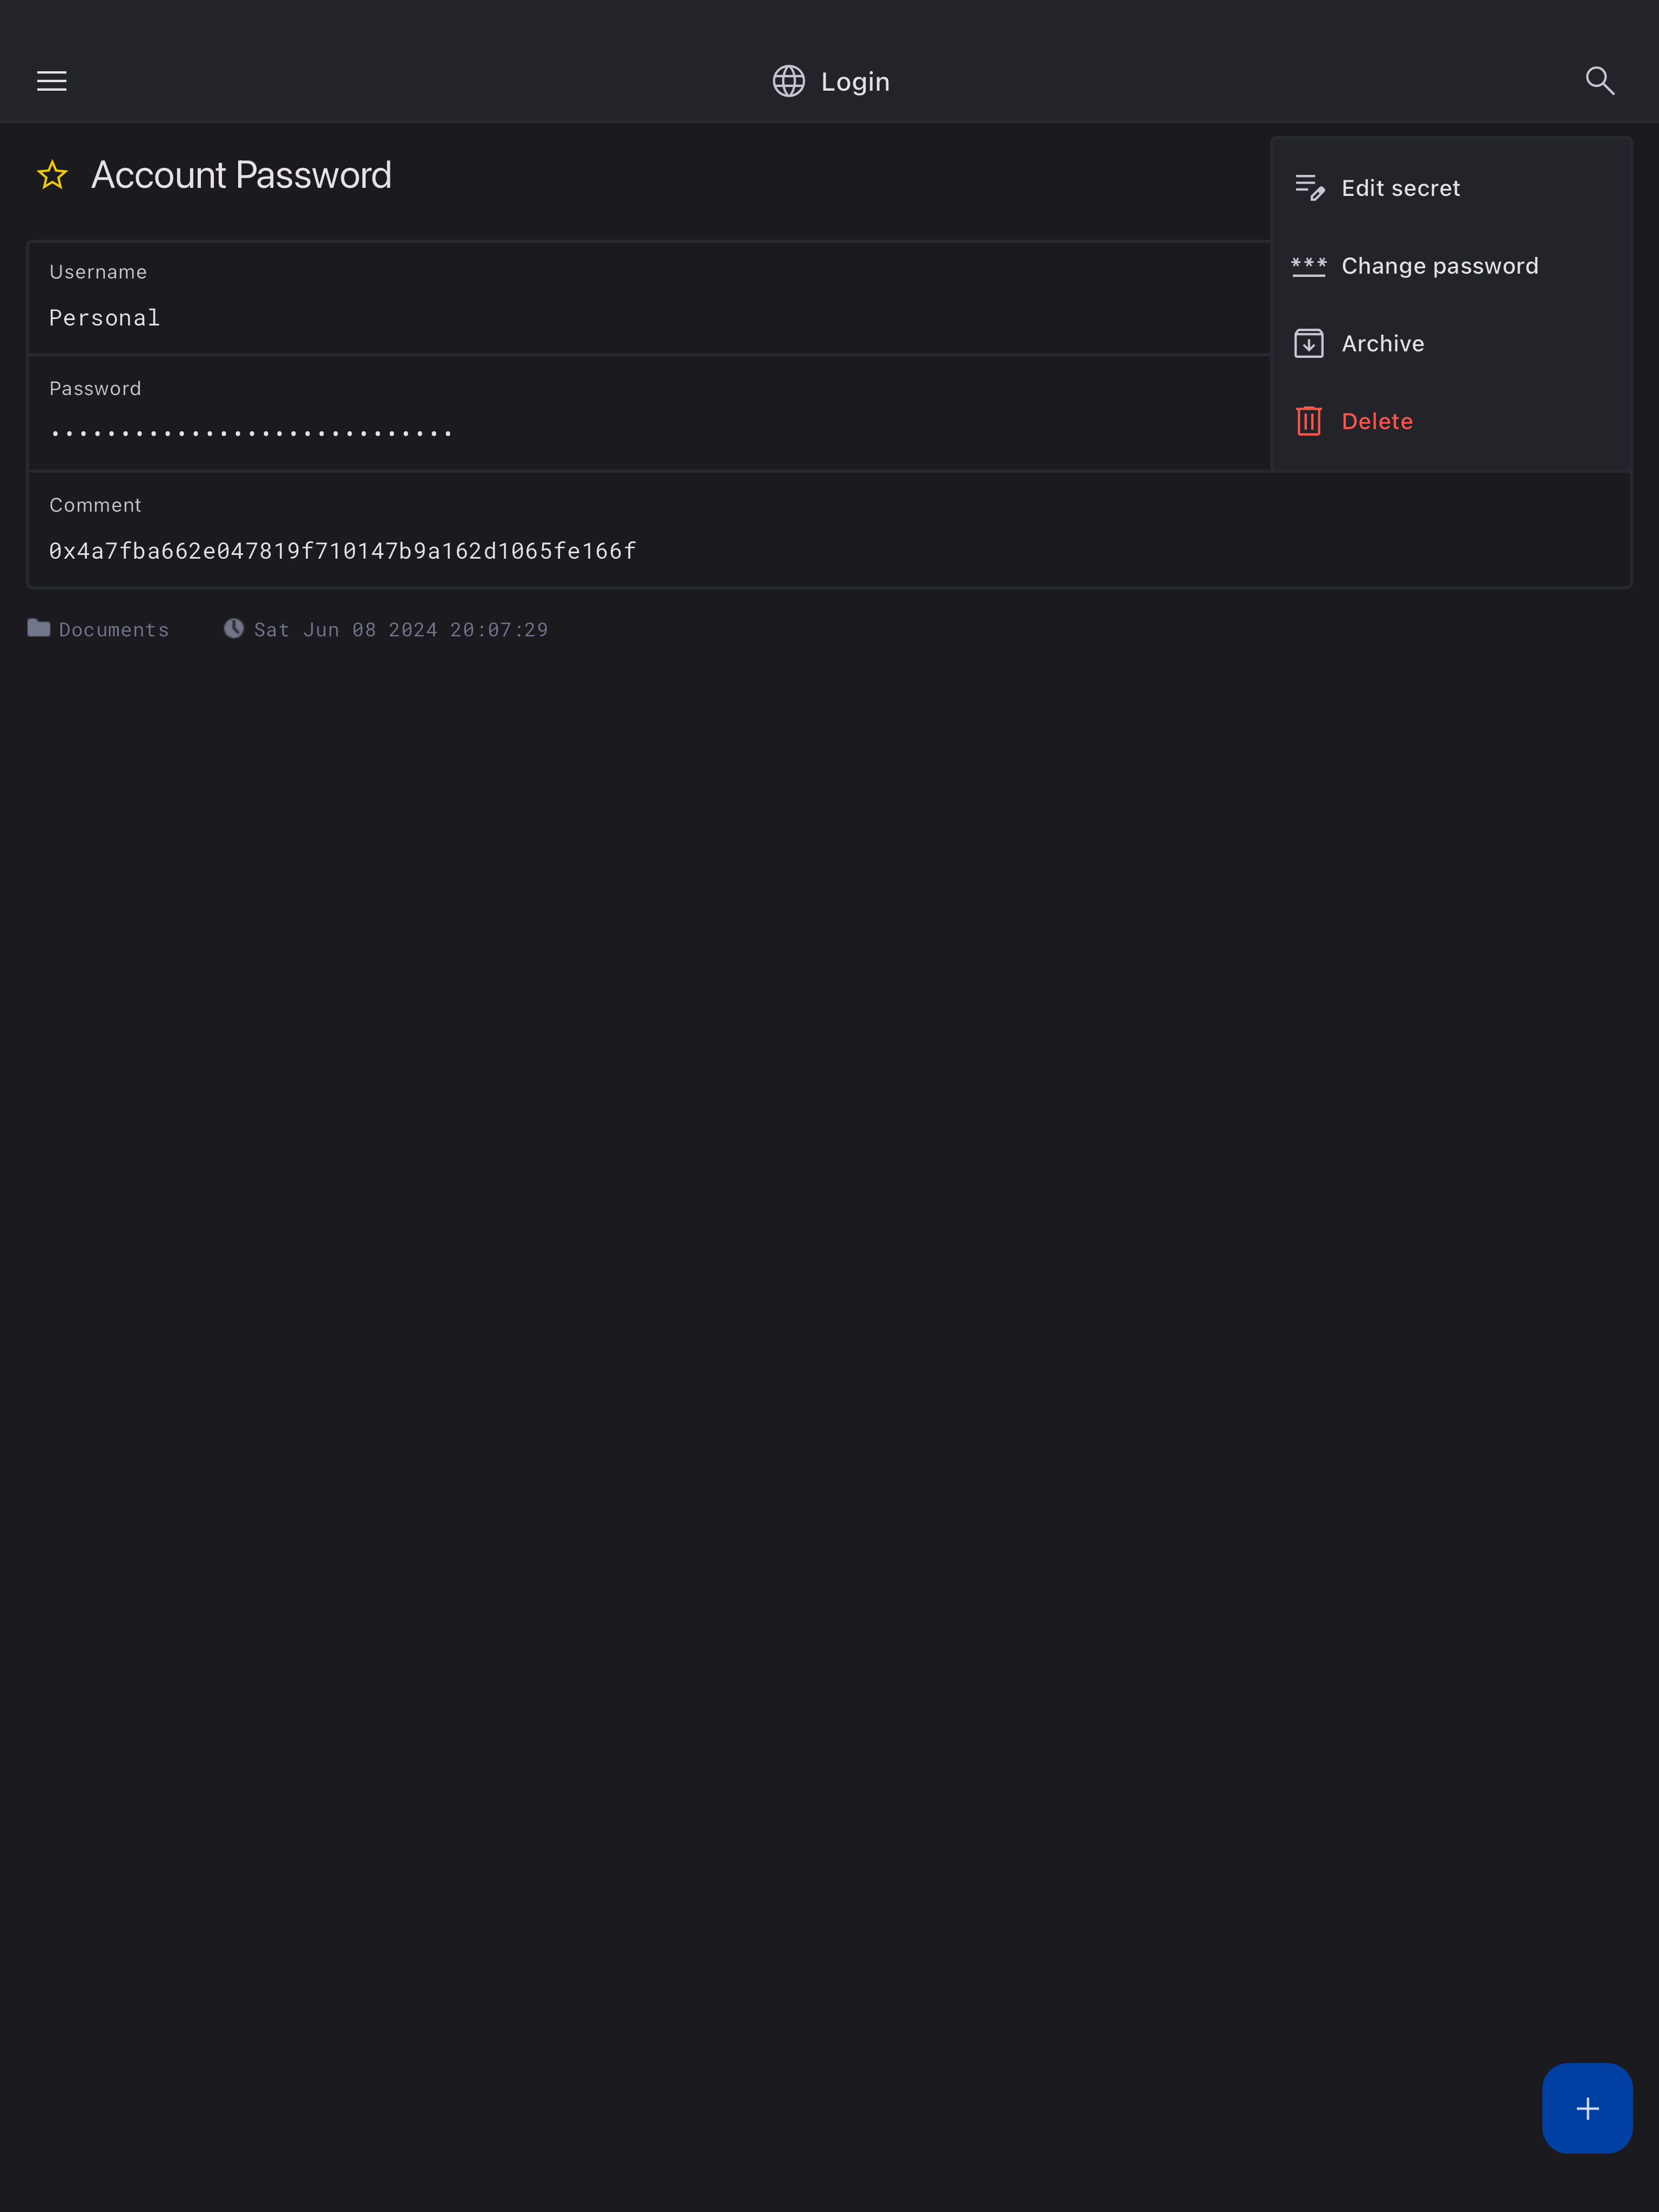Click the Username field value Personal
The image size is (1659, 2212).
[105, 318]
